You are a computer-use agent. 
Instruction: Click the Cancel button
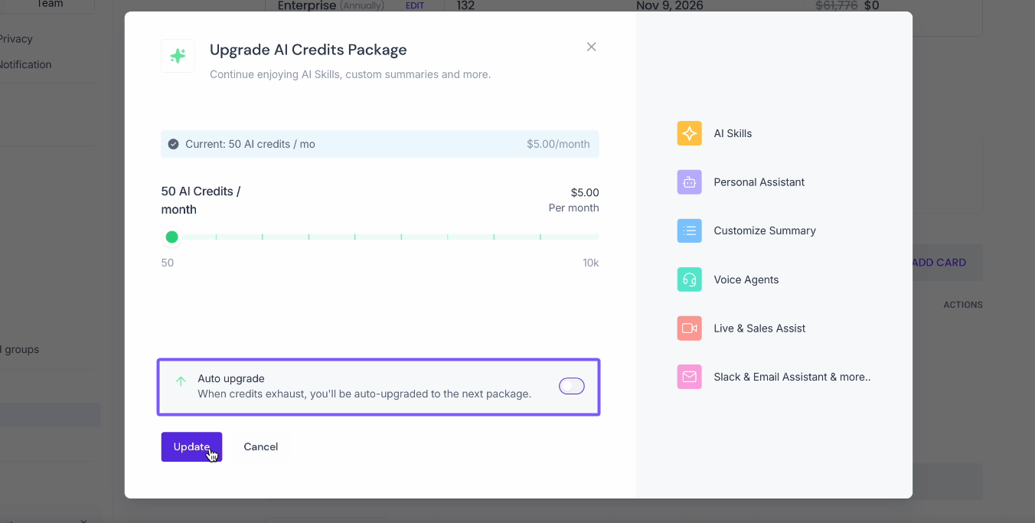[x=260, y=447]
